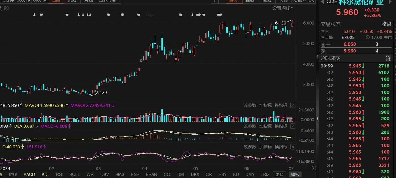396x178 pixels.
Task: Click the clock icon beside 17:00 美东
Action: coord(368,38)
